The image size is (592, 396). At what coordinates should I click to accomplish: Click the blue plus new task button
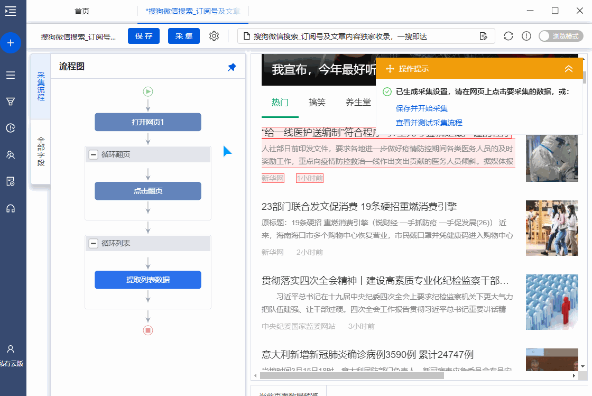click(x=11, y=43)
